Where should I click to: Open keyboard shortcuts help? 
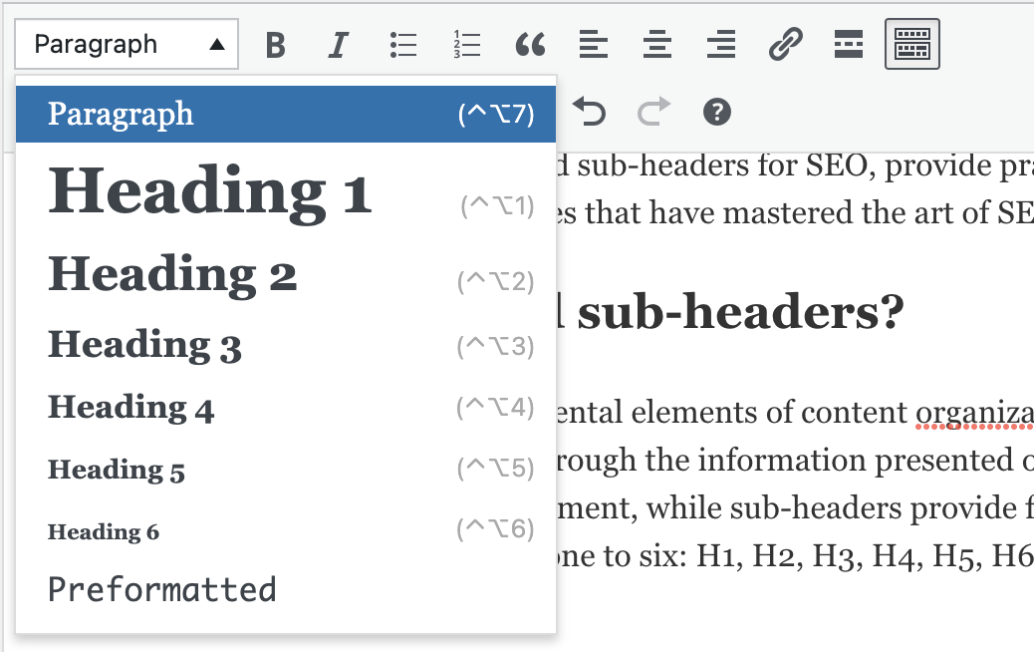point(717,112)
